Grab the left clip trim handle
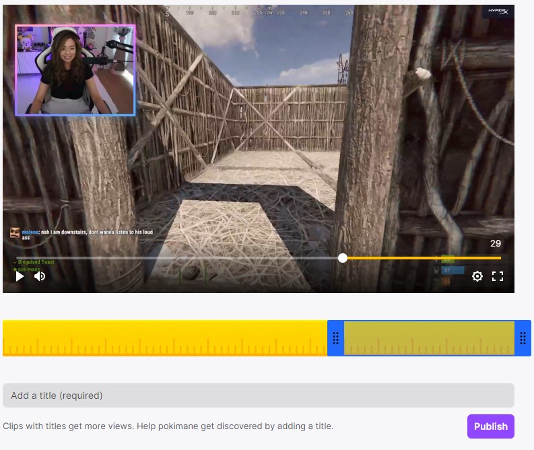Image resolution: width=534 pixels, height=450 pixels. [x=335, y=338]
